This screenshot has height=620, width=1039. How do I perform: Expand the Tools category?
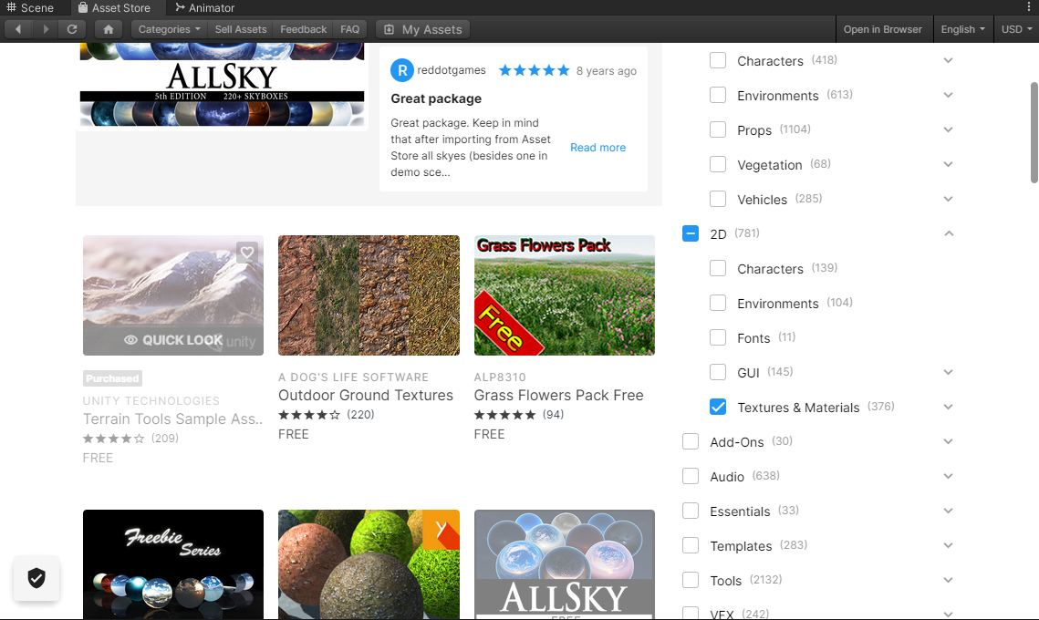coord(948,580)
